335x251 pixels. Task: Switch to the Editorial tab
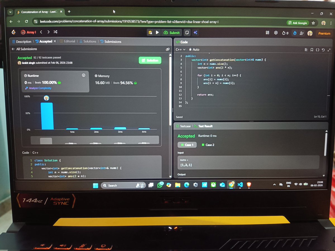point(68,41)
